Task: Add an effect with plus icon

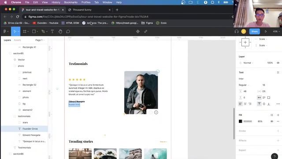Action: click(278, 140)
